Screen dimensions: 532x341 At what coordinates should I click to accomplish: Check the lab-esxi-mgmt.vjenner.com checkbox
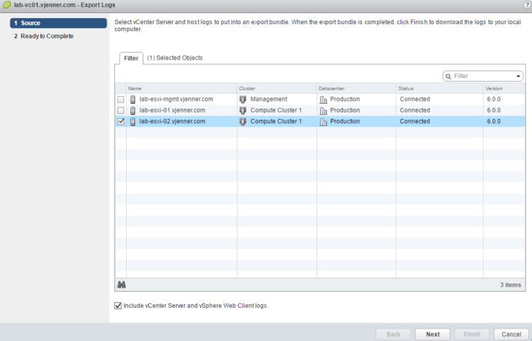121,100
